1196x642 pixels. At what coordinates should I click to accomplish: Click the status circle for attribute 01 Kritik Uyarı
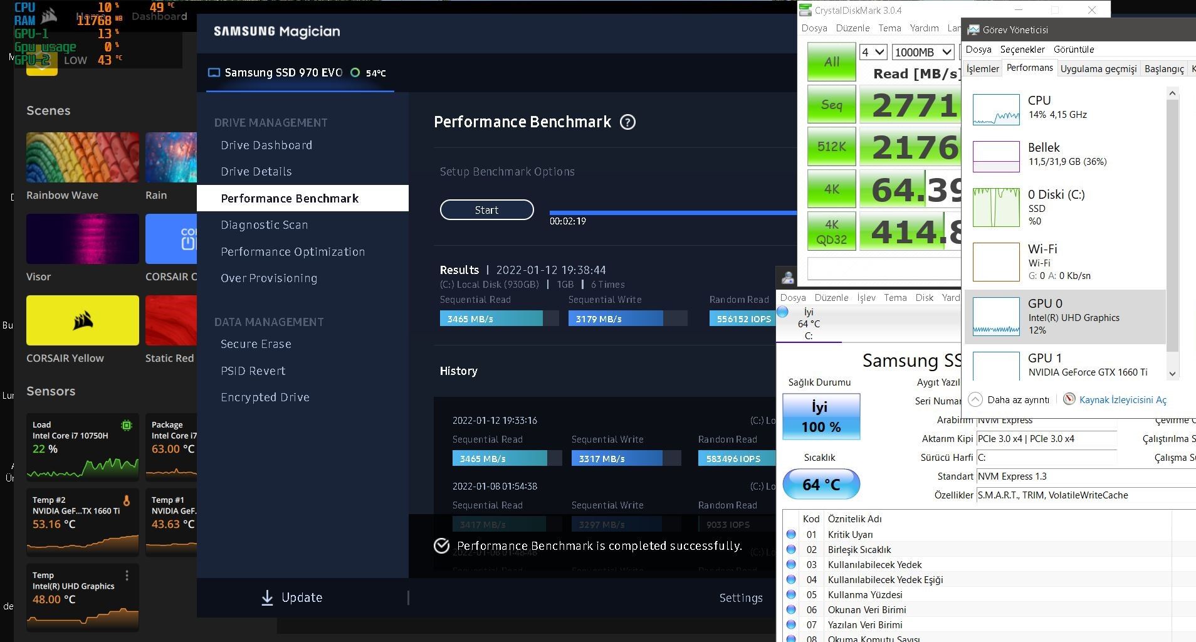(791, 535)
